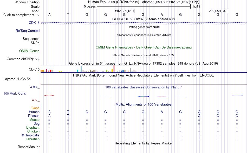Click the hg19 label beside scale bar
Viewport: 247px width, 153px height.
(197, 6)
